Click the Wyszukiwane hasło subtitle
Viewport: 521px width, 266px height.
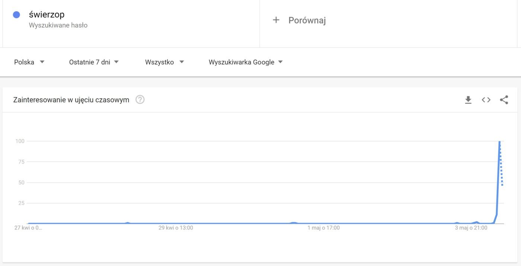(58, 25)
